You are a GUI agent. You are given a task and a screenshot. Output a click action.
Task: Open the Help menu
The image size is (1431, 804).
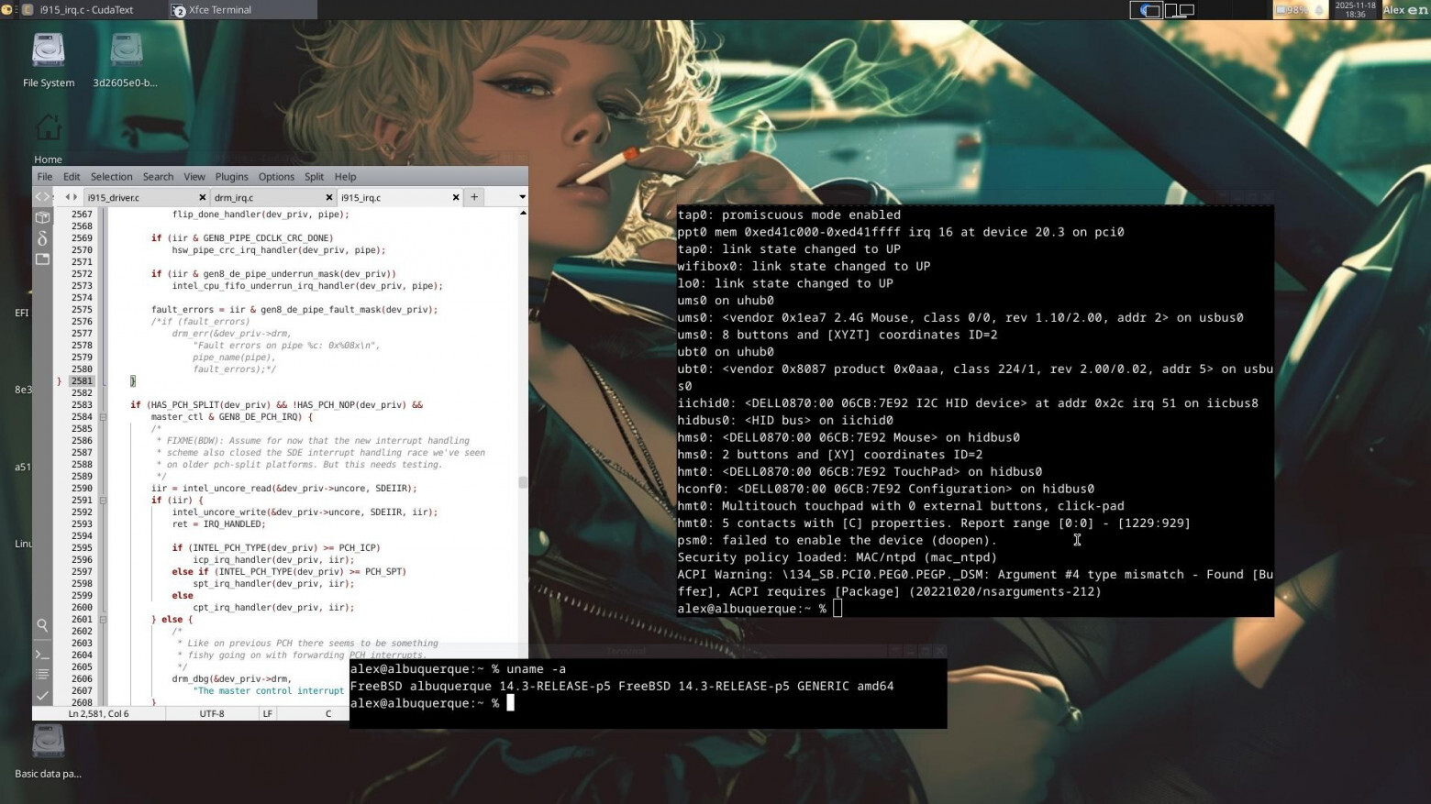point(345,177)
